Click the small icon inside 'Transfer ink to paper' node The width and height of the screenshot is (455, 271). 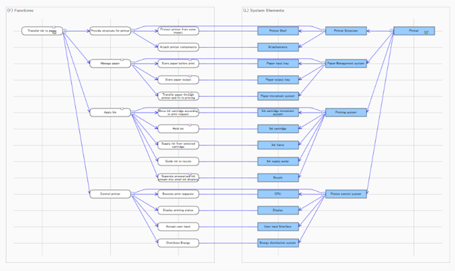pos(54,33)
